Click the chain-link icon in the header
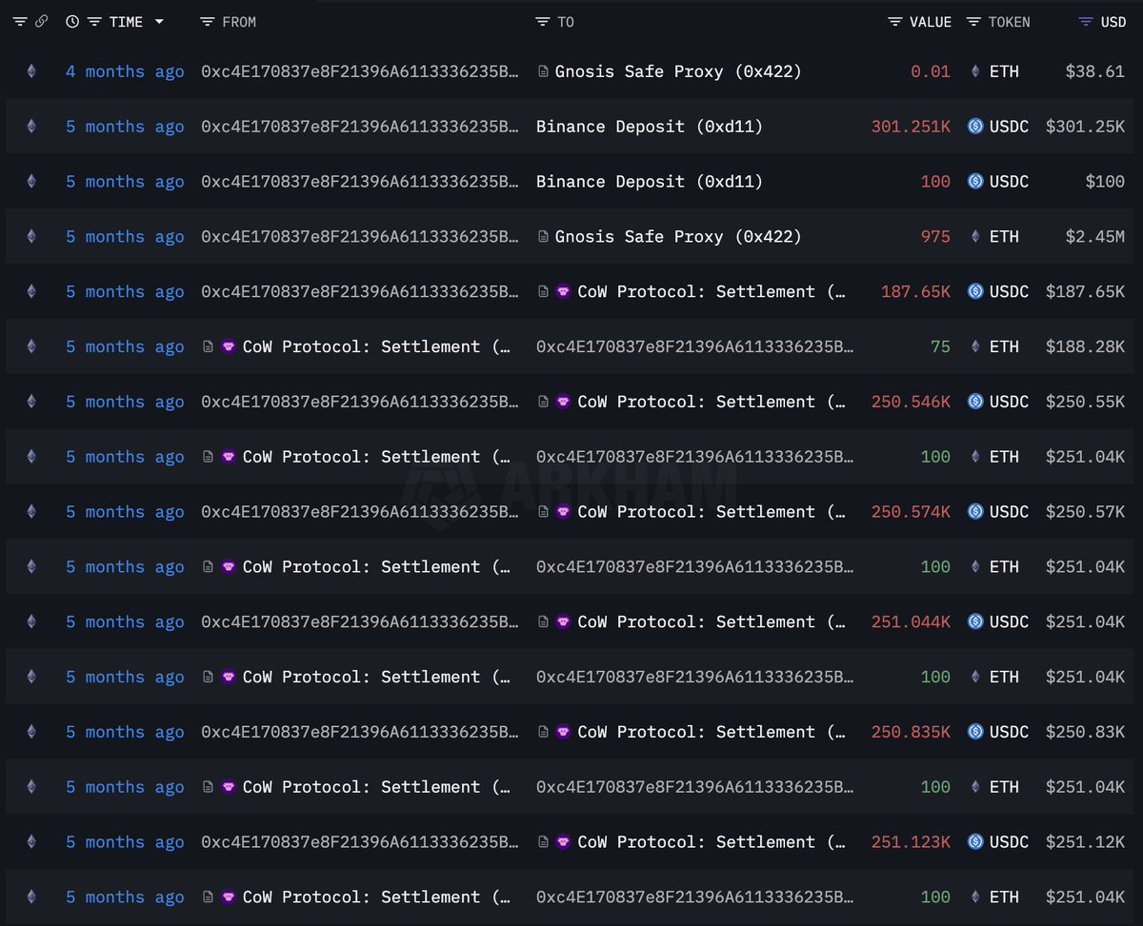 41,22
